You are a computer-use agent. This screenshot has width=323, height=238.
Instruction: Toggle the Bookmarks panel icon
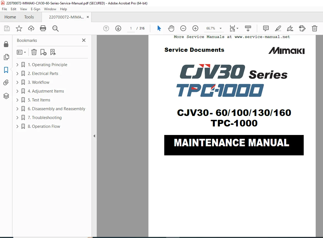coord(6,70)
